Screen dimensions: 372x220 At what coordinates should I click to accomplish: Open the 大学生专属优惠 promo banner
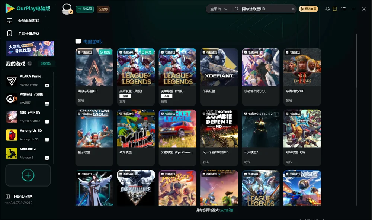click(x=31, y=49)
